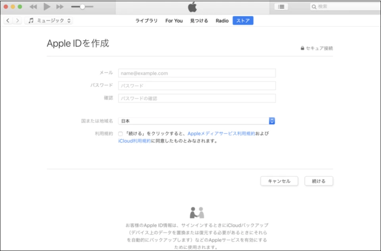
Task: Open the For You tab
Action: click(x=174, y=21)
